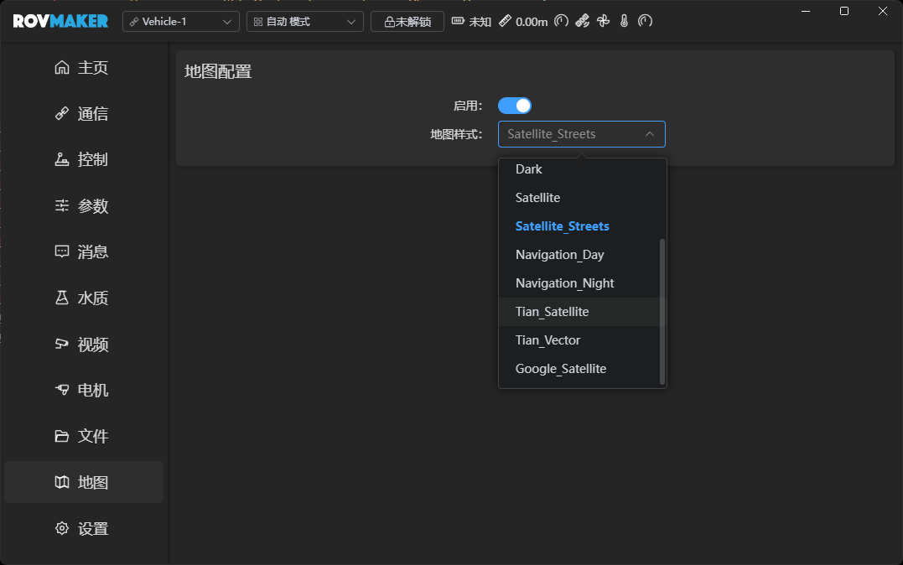This screenshot has width=903, height=565.
Task: Go to the 视频 video page
Action: pyautogui.click(x=84, y=344)
